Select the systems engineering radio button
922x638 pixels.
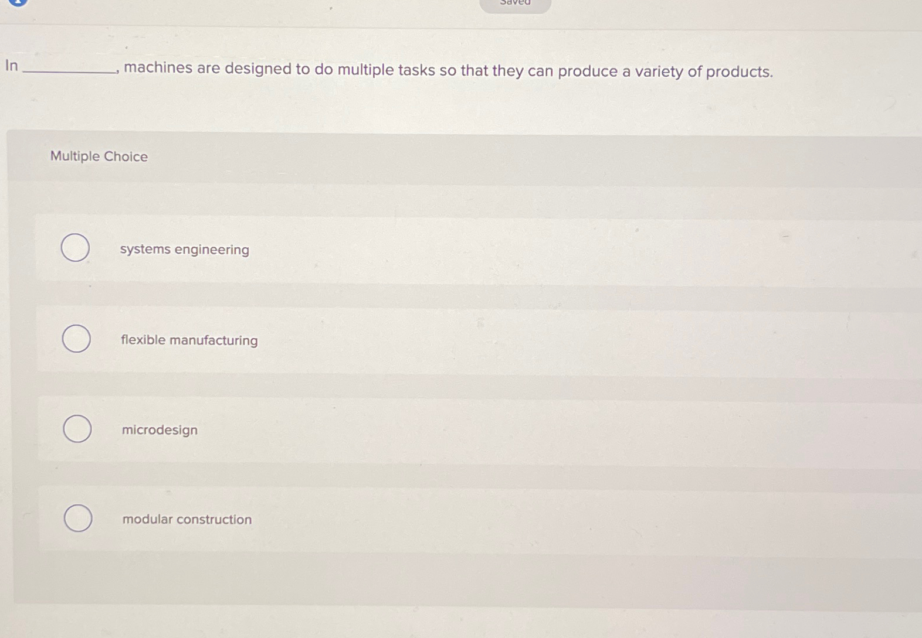[75, 248]
